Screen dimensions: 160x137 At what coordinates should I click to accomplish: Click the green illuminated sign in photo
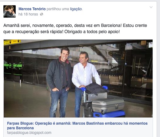click(x=13, y=65)
